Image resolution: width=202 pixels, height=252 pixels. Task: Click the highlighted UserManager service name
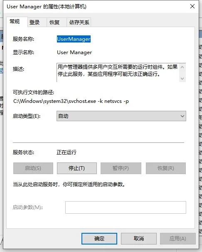(x=74, y=39)
